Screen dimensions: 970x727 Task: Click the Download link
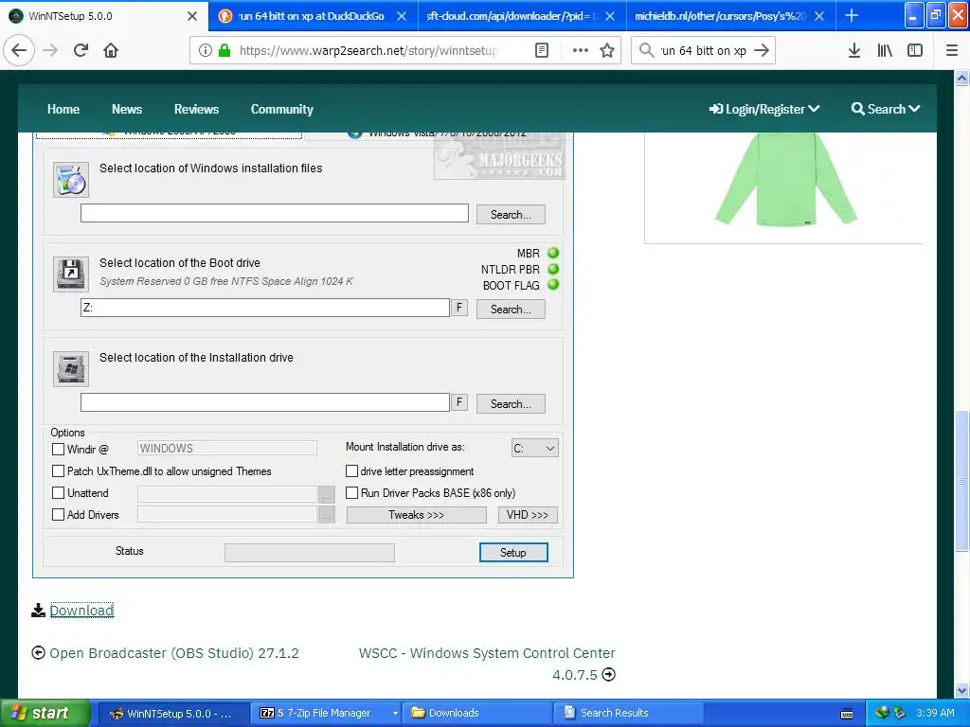(x=81, y=611)
